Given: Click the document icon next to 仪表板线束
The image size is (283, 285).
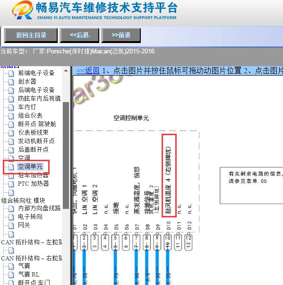Looking at the screenshot, I should coord(11,133).
